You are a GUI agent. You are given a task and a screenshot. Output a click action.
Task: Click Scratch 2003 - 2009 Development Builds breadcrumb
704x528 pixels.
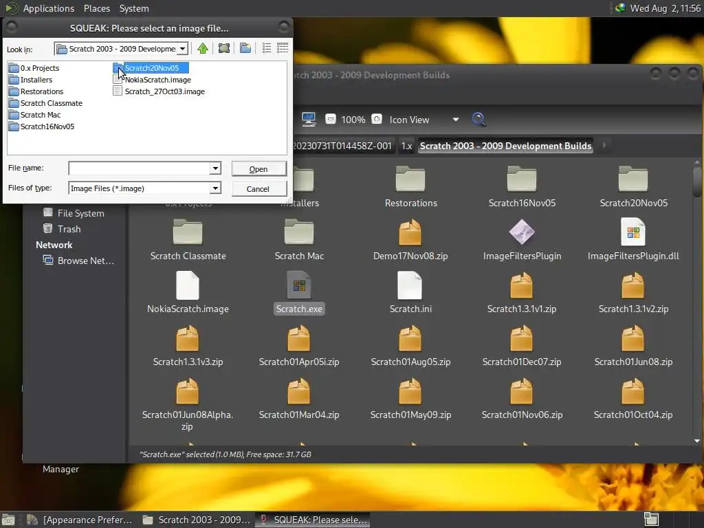[505, 146]
